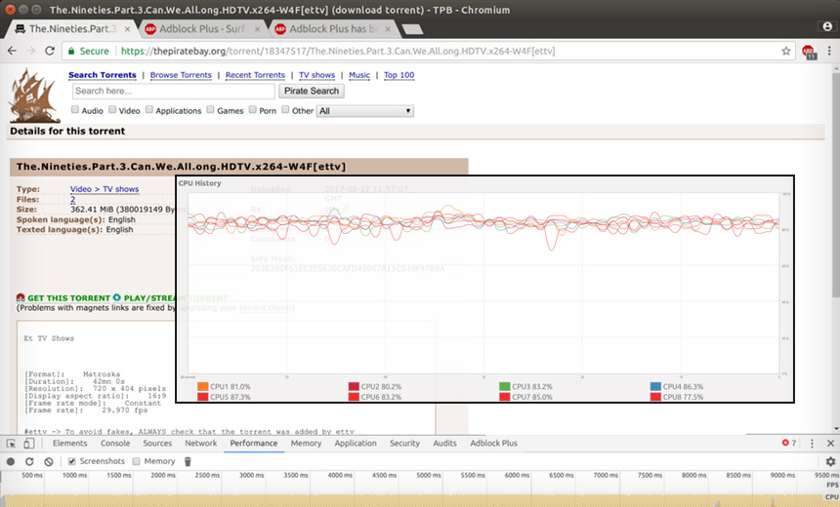Click the user profile icon in title bar
The width and height of the screenshot is (840, 507).
pyautogui.click(x=827, y=26)
